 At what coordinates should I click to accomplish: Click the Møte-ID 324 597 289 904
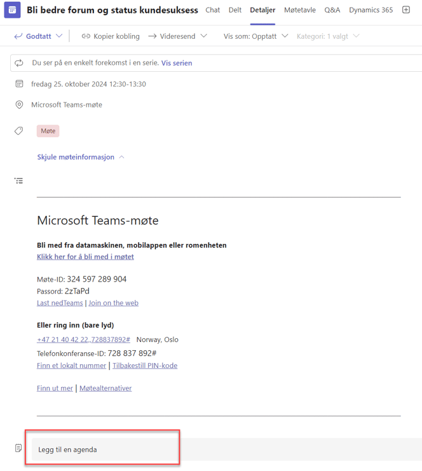coord(82,279)
